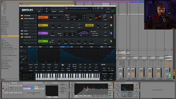Toggle Reverb in the FX rack list
The width and height of the screenshot is (176, 99).
(x=22, y=34)
